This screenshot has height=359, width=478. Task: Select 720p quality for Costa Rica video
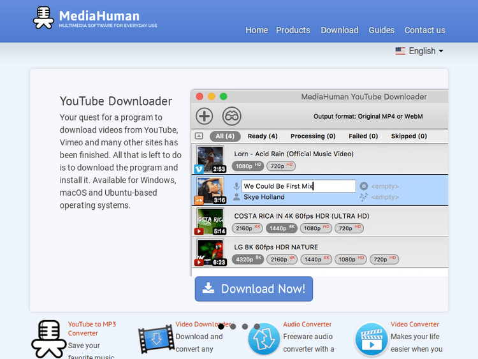[349, 228]
